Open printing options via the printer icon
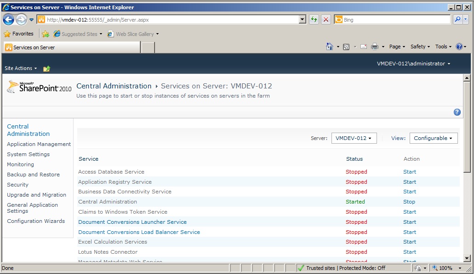Screen dimensions: 474x274 click(376, 47)
